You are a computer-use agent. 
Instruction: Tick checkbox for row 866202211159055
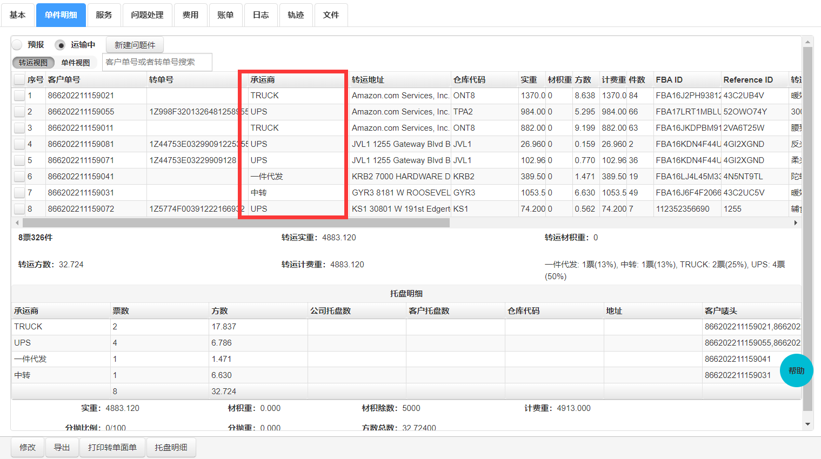pos(19,112)
